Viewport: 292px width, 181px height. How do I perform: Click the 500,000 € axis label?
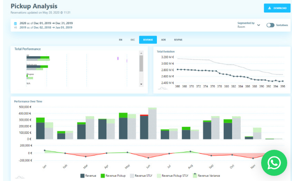25,107
